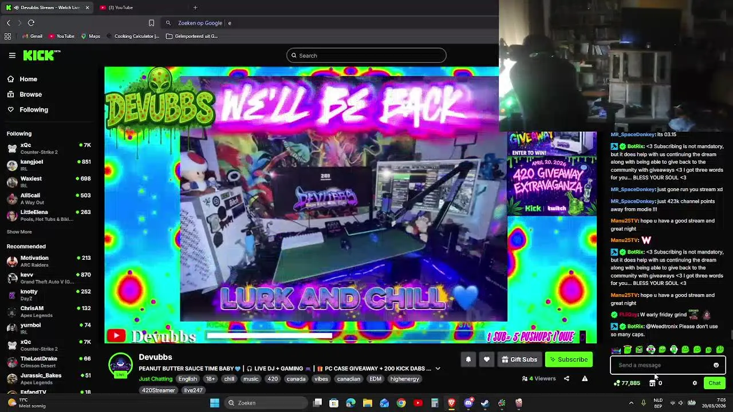The image size is (733, 412).
Task: Click the 4 Viewers count
Action: (x=539, y=379)
